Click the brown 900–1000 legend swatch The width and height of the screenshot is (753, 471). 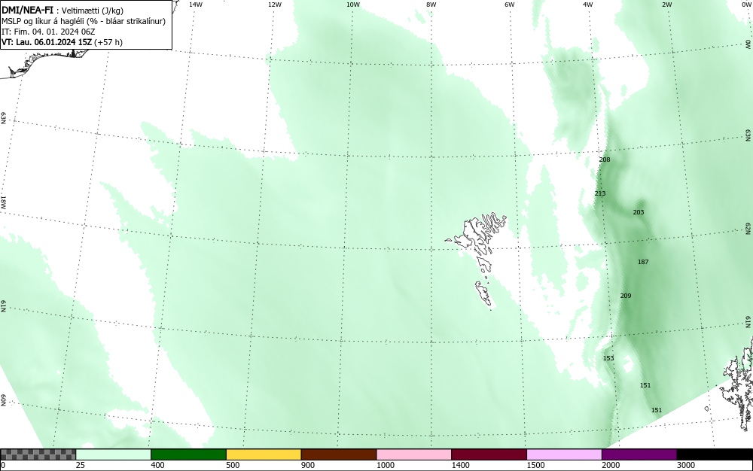click(x=339, y=454)
